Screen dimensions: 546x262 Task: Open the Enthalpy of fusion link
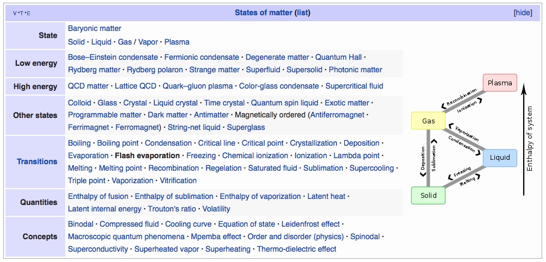tap(98, 197)
